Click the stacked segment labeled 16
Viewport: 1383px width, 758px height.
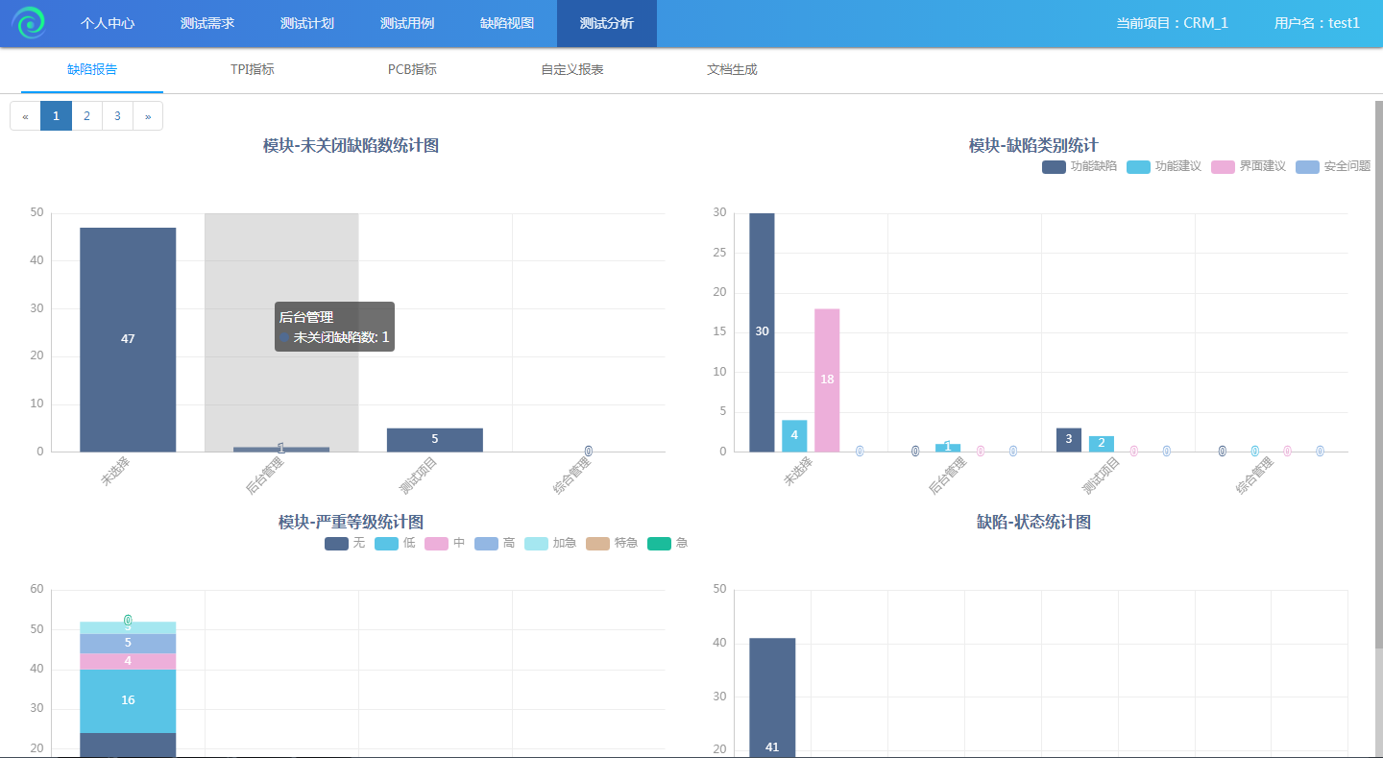pos(128,701)
